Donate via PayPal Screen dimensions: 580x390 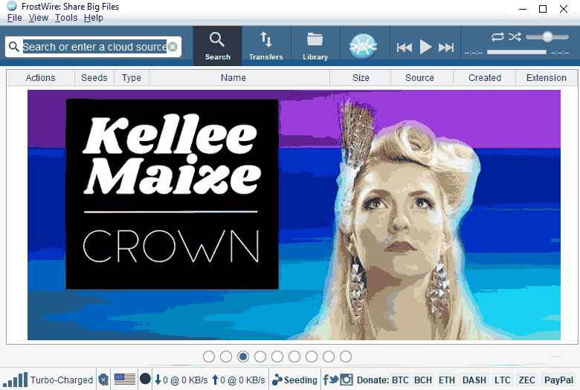[x=558, y=380]
